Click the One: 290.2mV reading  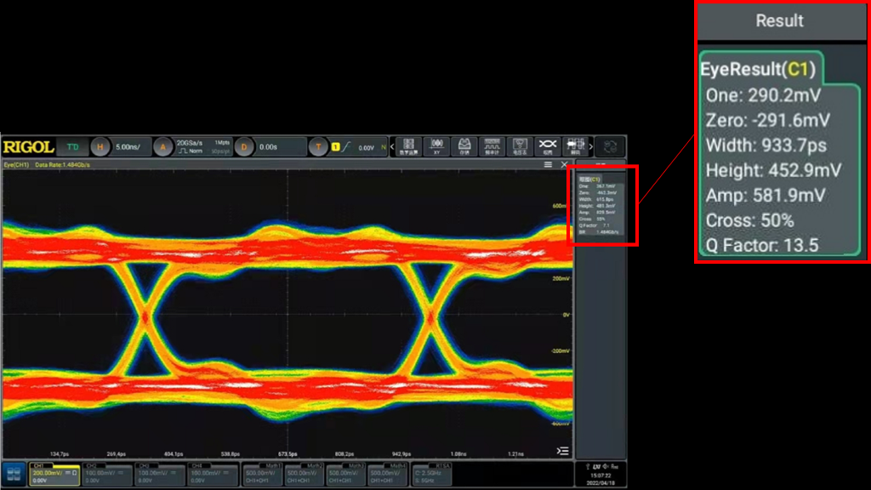[763, 95]
